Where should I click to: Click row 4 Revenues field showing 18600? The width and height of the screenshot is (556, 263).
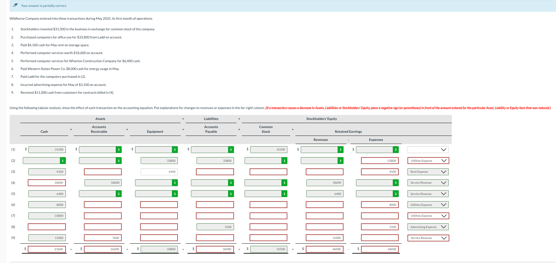point(325,183)
